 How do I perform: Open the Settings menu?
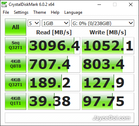point(21,12)
